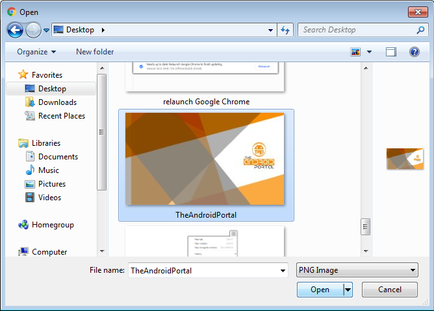The image size is (434, 311).
Task: Open recent locations dropdown beside Forward arrow
Action: [47, 30]
